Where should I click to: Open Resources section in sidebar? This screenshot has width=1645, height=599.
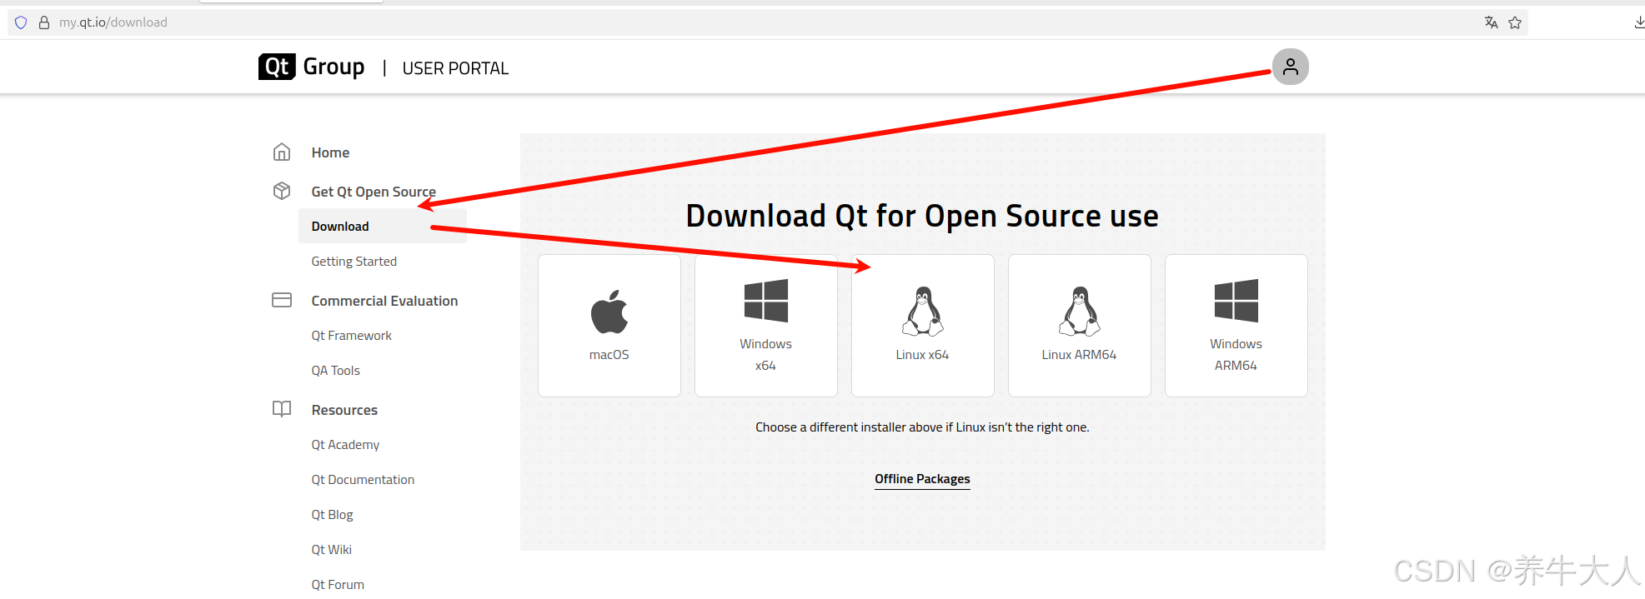[x=344, y=410]
